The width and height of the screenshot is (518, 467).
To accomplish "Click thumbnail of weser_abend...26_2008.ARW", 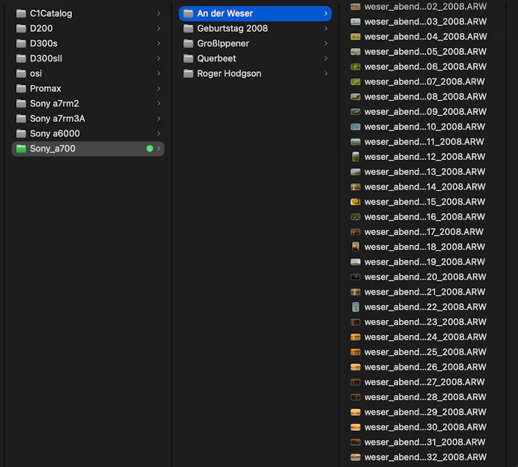I will click(355, 367).
